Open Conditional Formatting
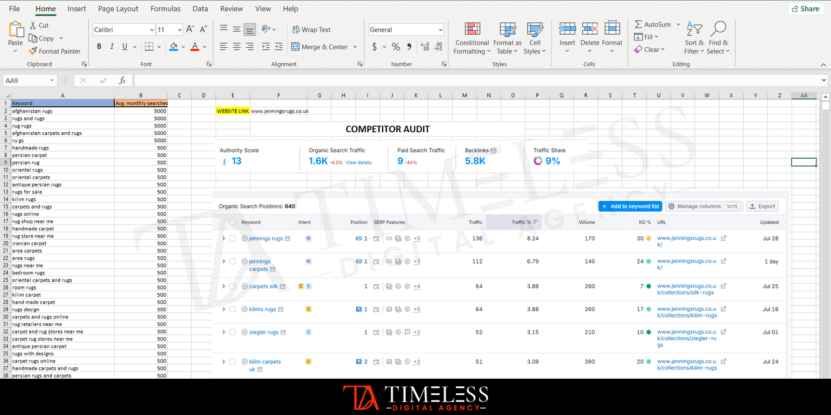 coord(472,38)
